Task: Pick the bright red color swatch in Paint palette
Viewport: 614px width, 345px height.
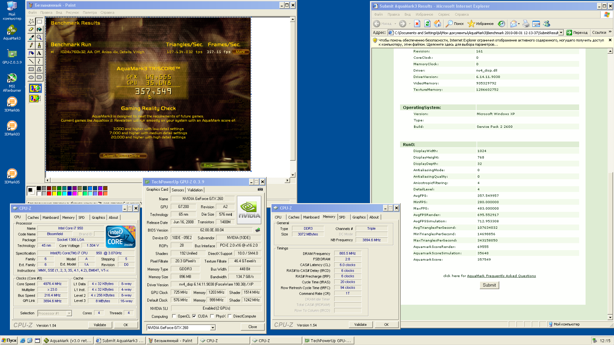Action: pos(49,193)
